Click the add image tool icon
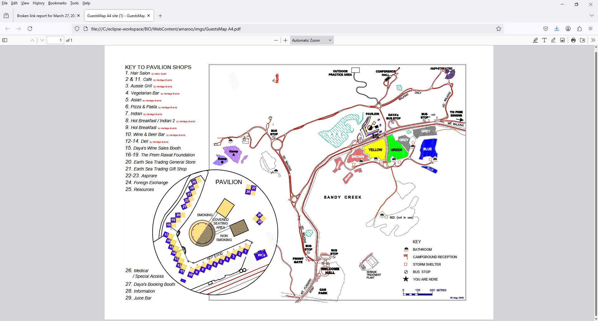The height and width of the screenshot is (321, 598). click(x=562, y=40)
